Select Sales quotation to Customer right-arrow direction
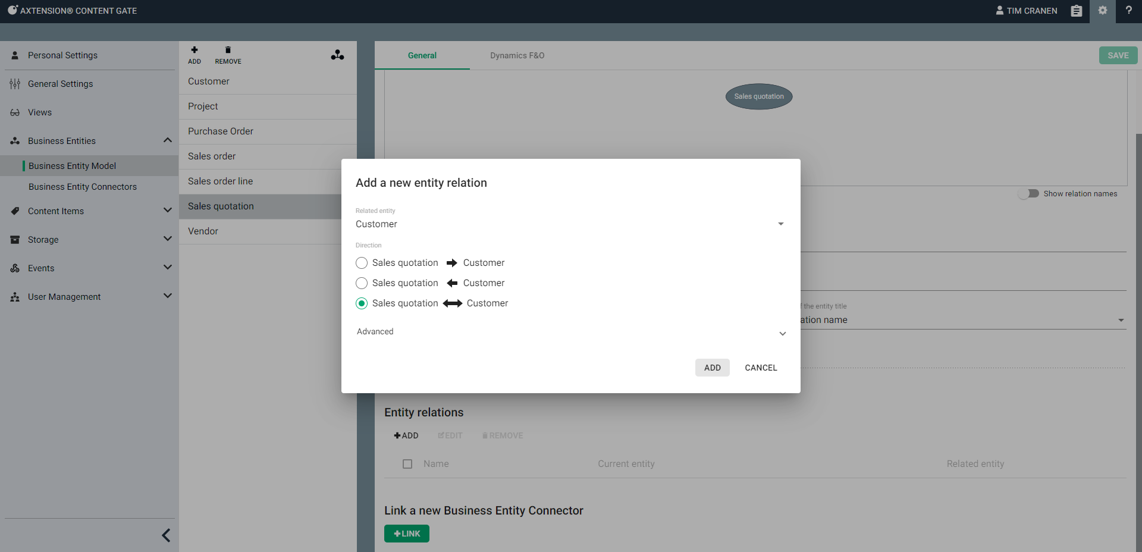 (362, 263)
